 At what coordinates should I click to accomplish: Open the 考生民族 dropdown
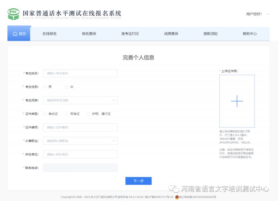pos(80,100)
